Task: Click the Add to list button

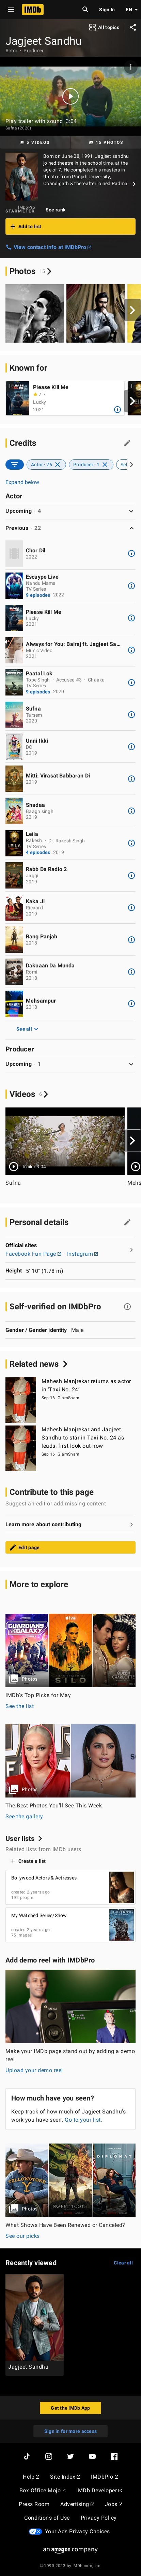Action: [70, 226]
